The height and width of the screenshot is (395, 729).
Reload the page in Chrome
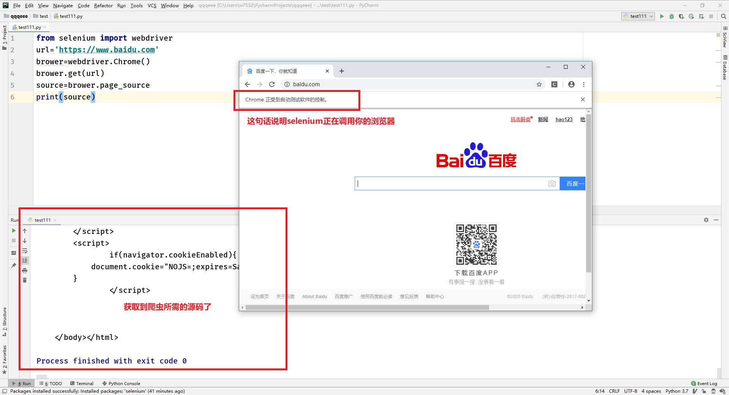[272, 84]
